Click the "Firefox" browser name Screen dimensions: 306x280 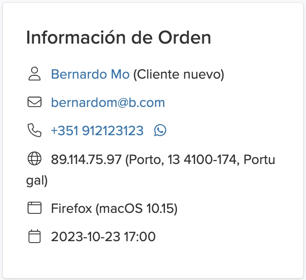71,209
